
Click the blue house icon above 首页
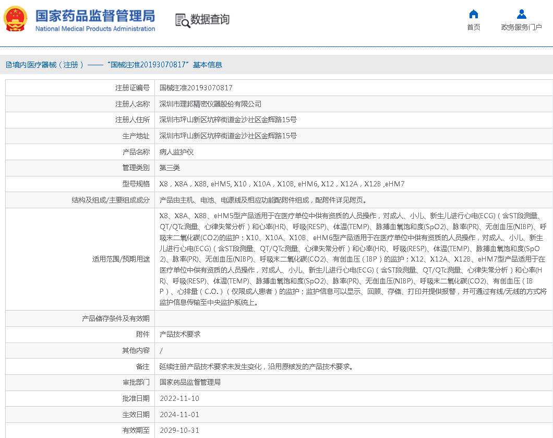[473, 15]
